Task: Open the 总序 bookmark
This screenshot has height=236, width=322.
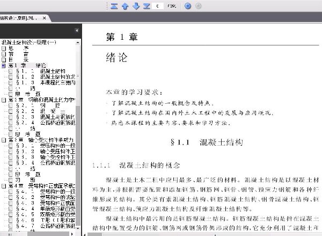Action: (18, 48)
